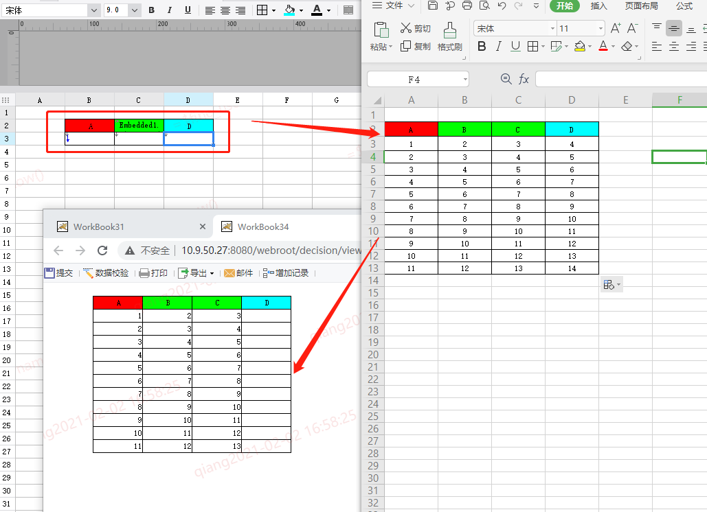Click the Submit (提交) save icon
Screen dimensions: 707x512
click(49, 273)
